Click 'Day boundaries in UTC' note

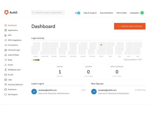click(133, 60)
